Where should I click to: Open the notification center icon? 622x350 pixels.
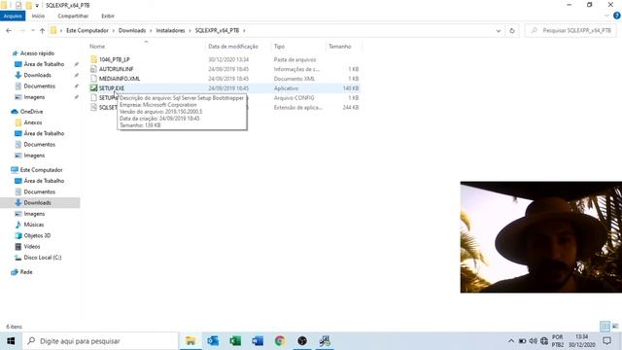[x=606, y=341]
